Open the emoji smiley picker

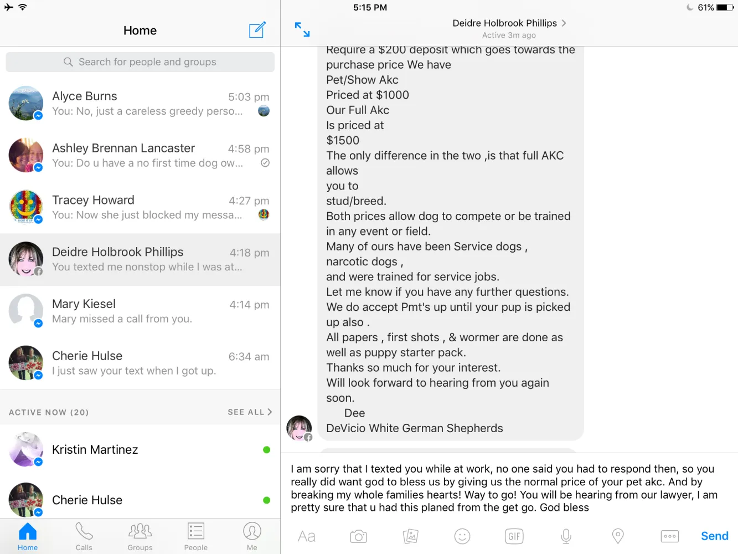click(462, 536)
